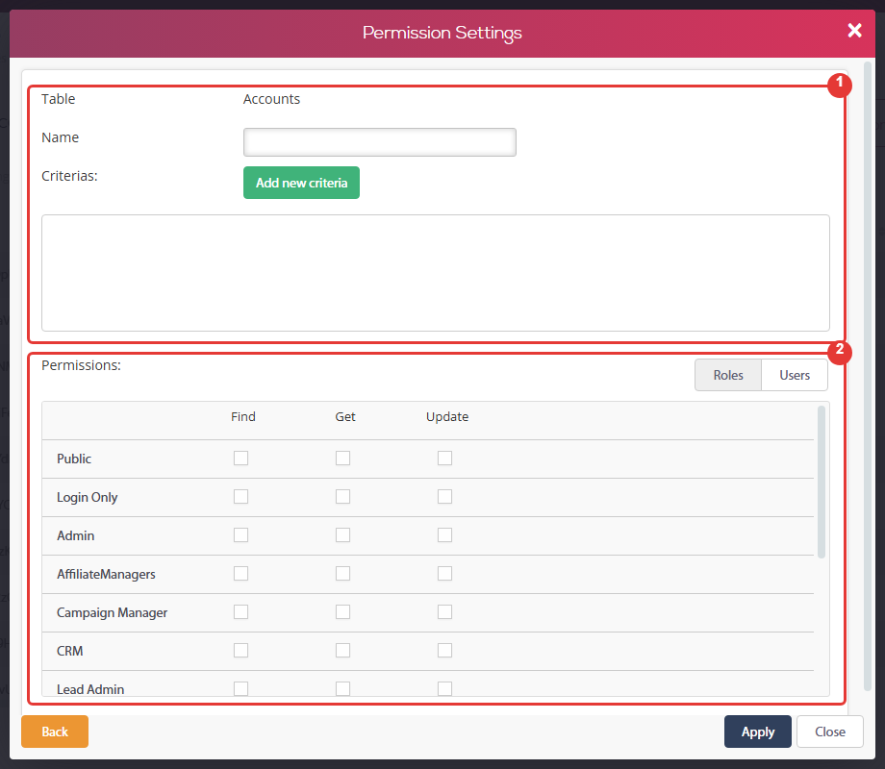Viewport: 885px width, 769px height.
Task: Close the Permission Settings dialog with X
Action: (x=854, y=31)
